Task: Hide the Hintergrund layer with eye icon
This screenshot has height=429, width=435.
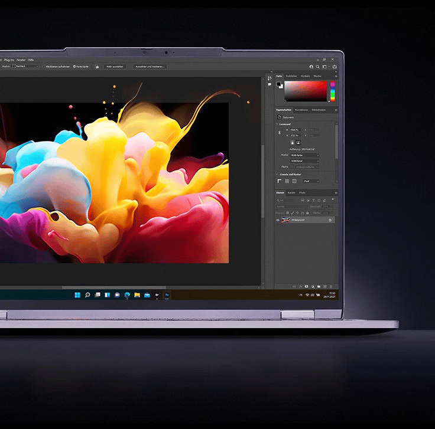Action: (x=278, y=220)
